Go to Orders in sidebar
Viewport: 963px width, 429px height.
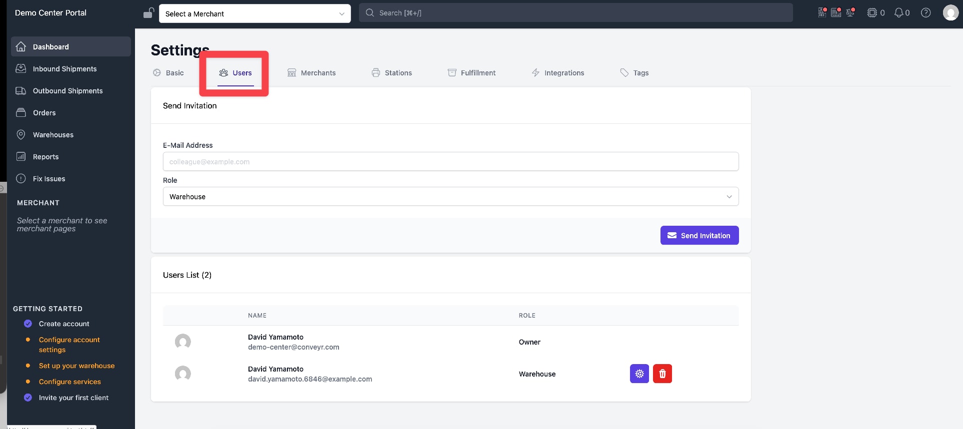pyautogui.click(x=71, y=112)
